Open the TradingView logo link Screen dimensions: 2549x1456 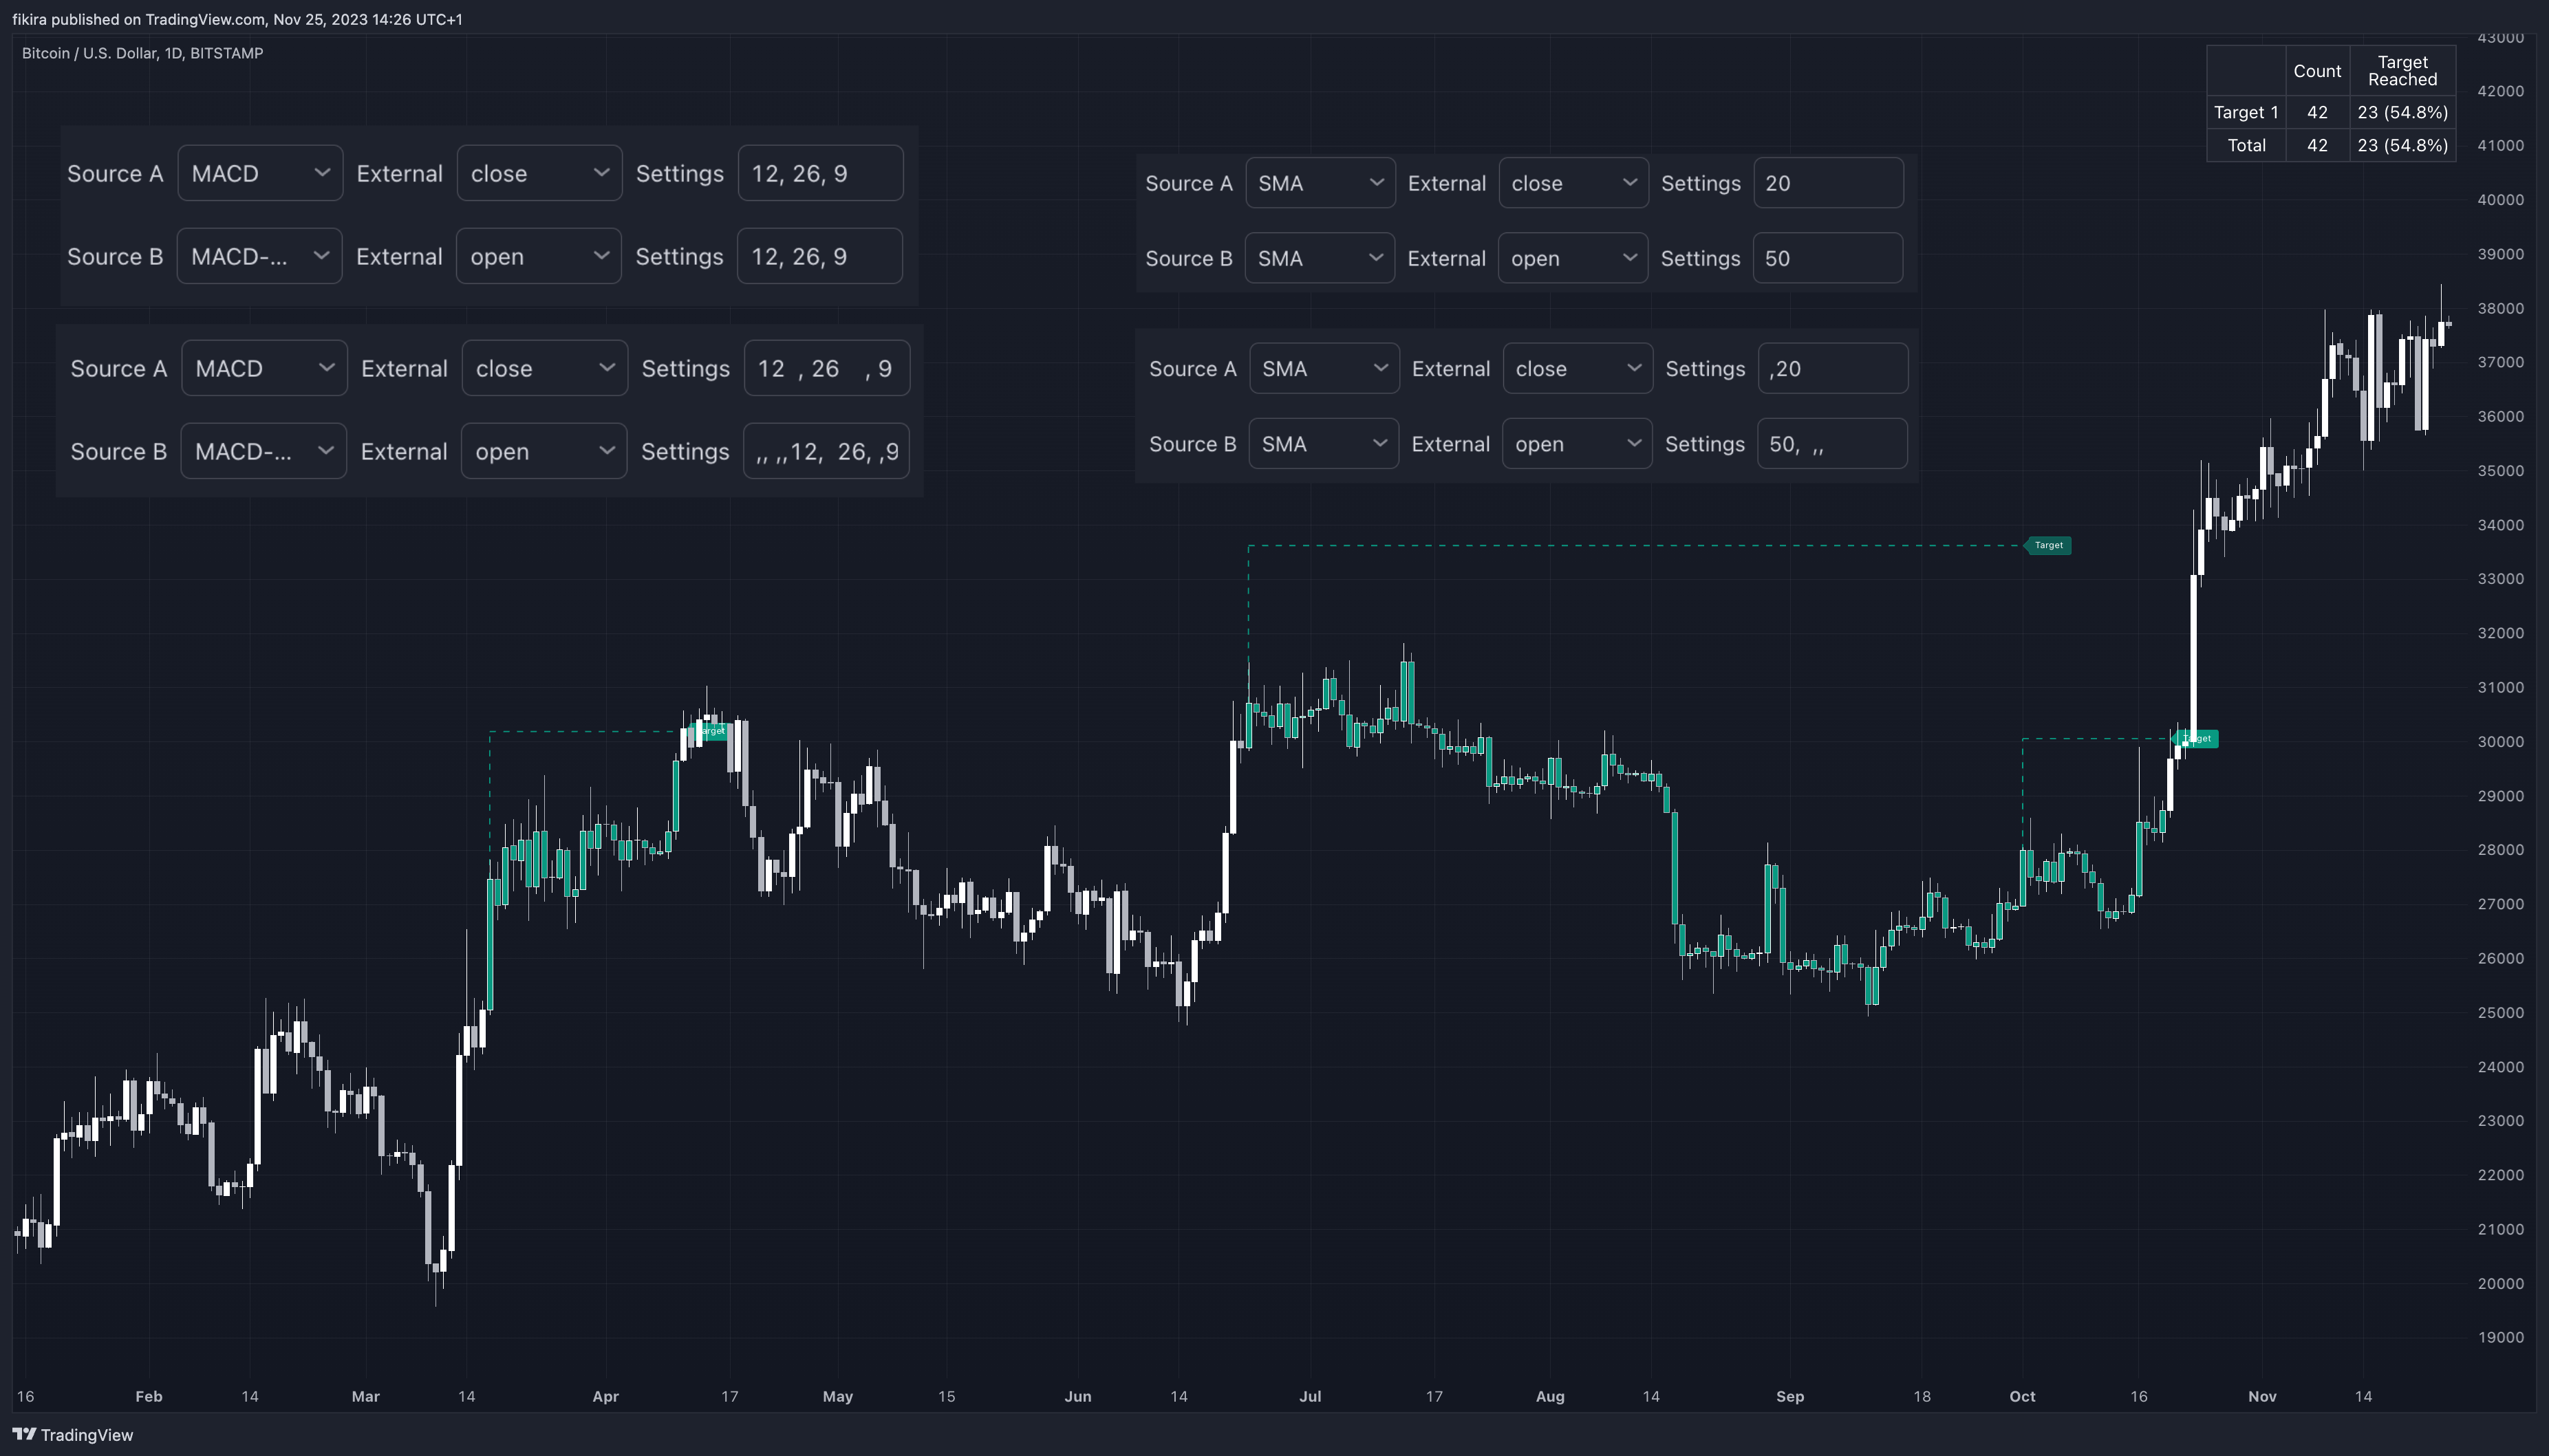click(72, 1434)
